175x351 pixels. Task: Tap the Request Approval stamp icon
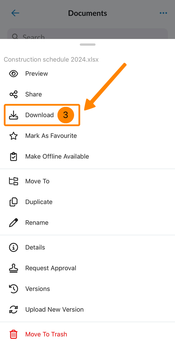pyautogui.click(x=13, y=268)
